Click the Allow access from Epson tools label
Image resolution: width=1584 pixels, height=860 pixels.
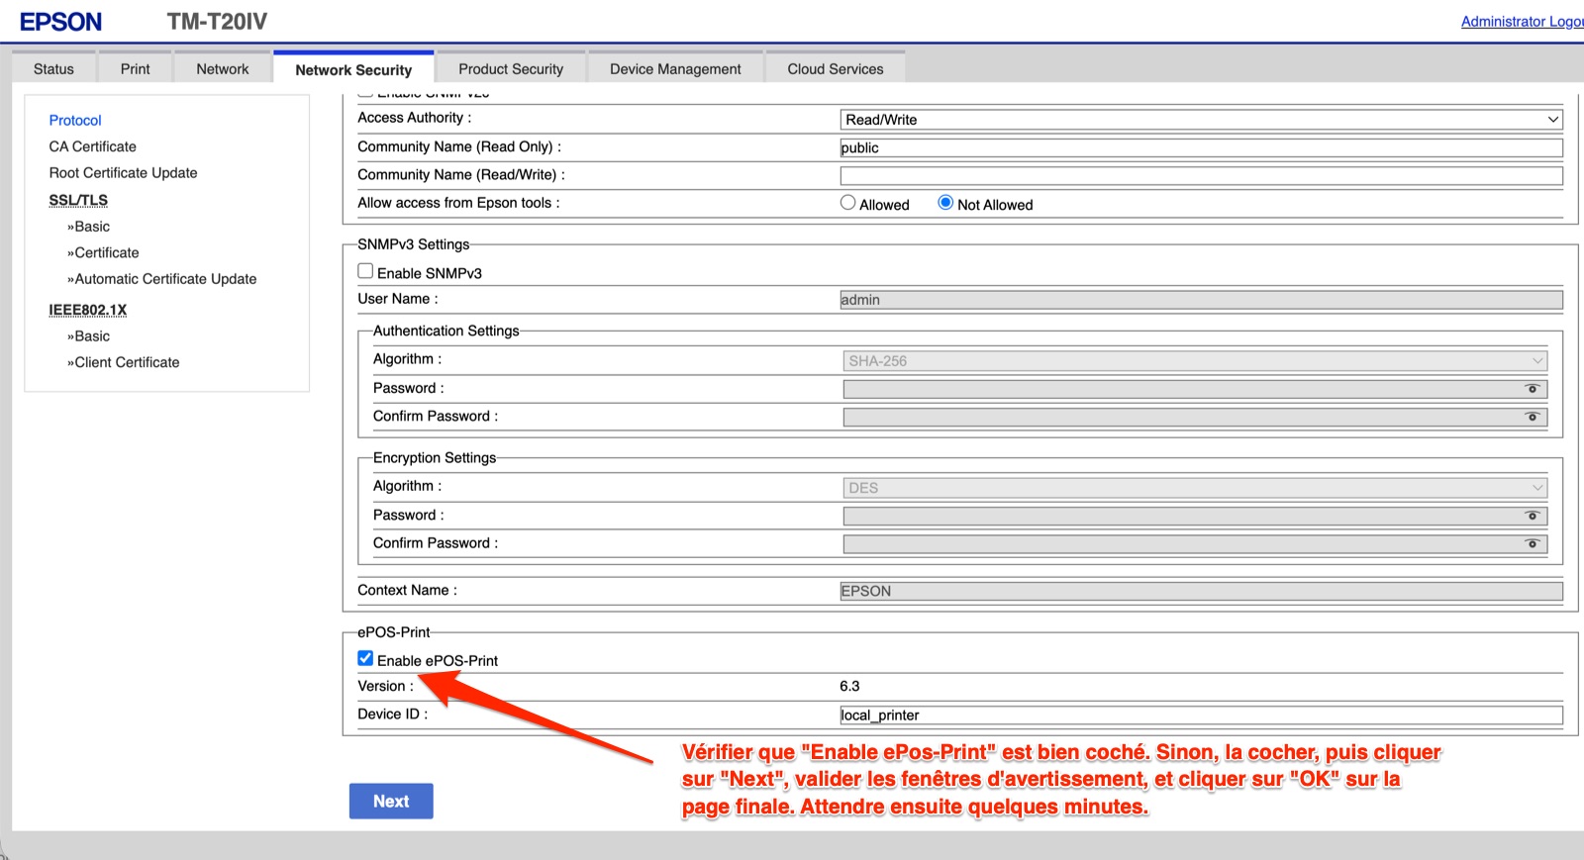click(458, 203)
